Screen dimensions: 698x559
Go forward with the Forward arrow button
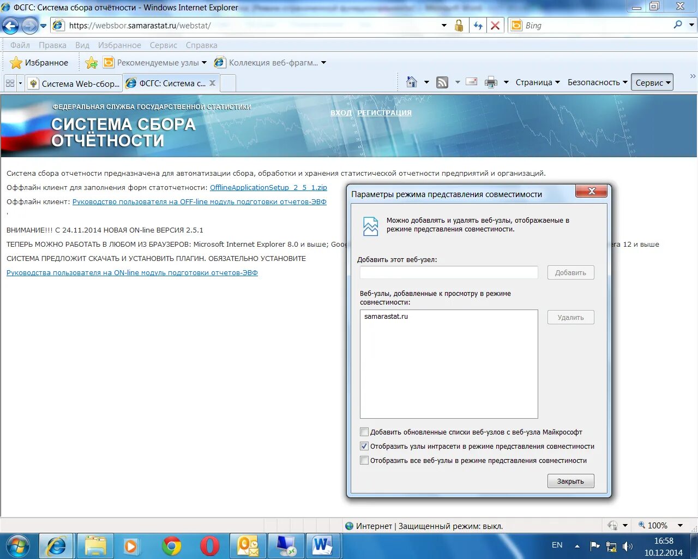29,25
